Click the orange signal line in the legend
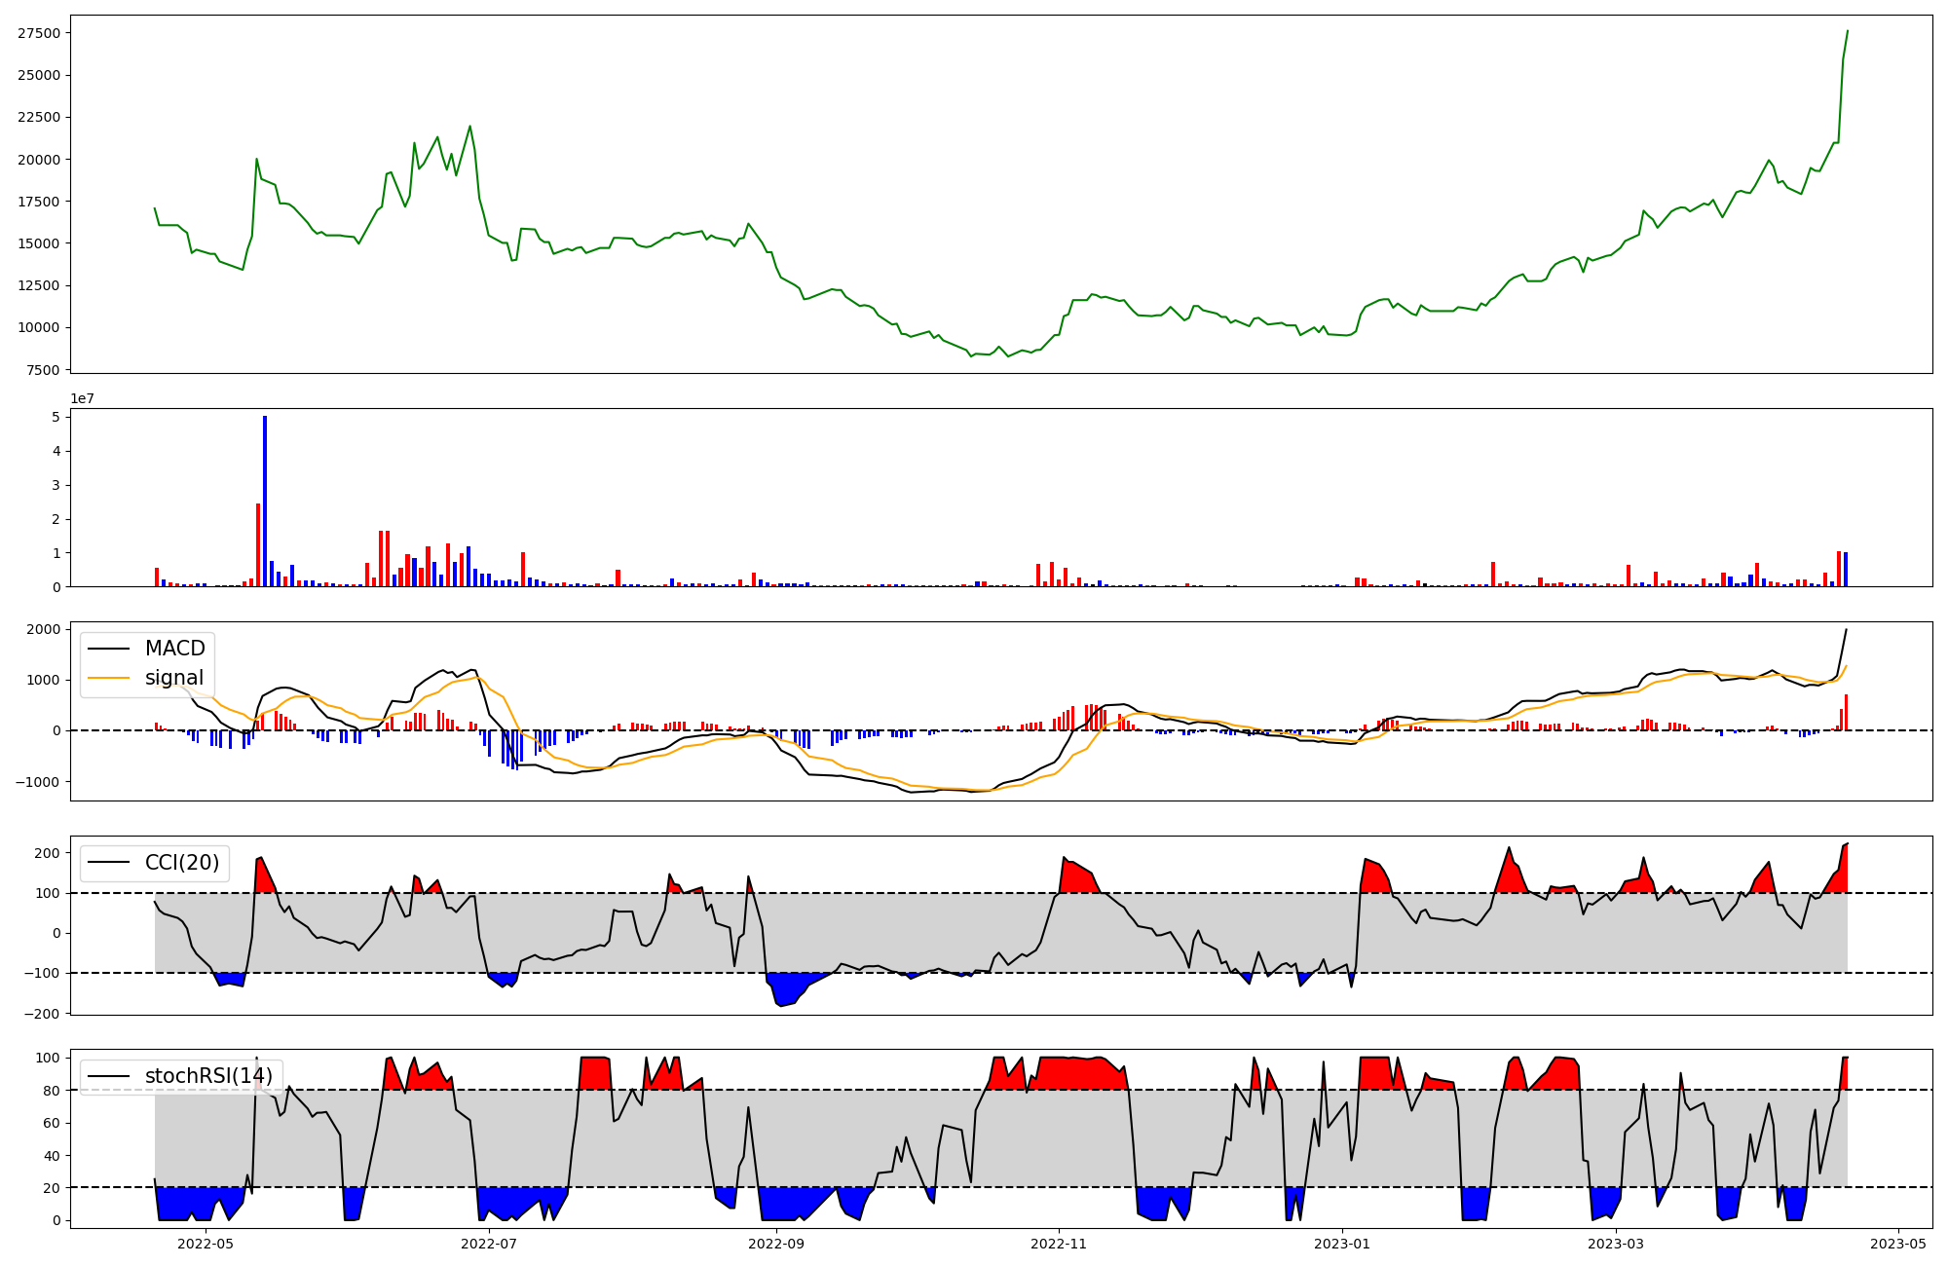 tap(109, 678)
